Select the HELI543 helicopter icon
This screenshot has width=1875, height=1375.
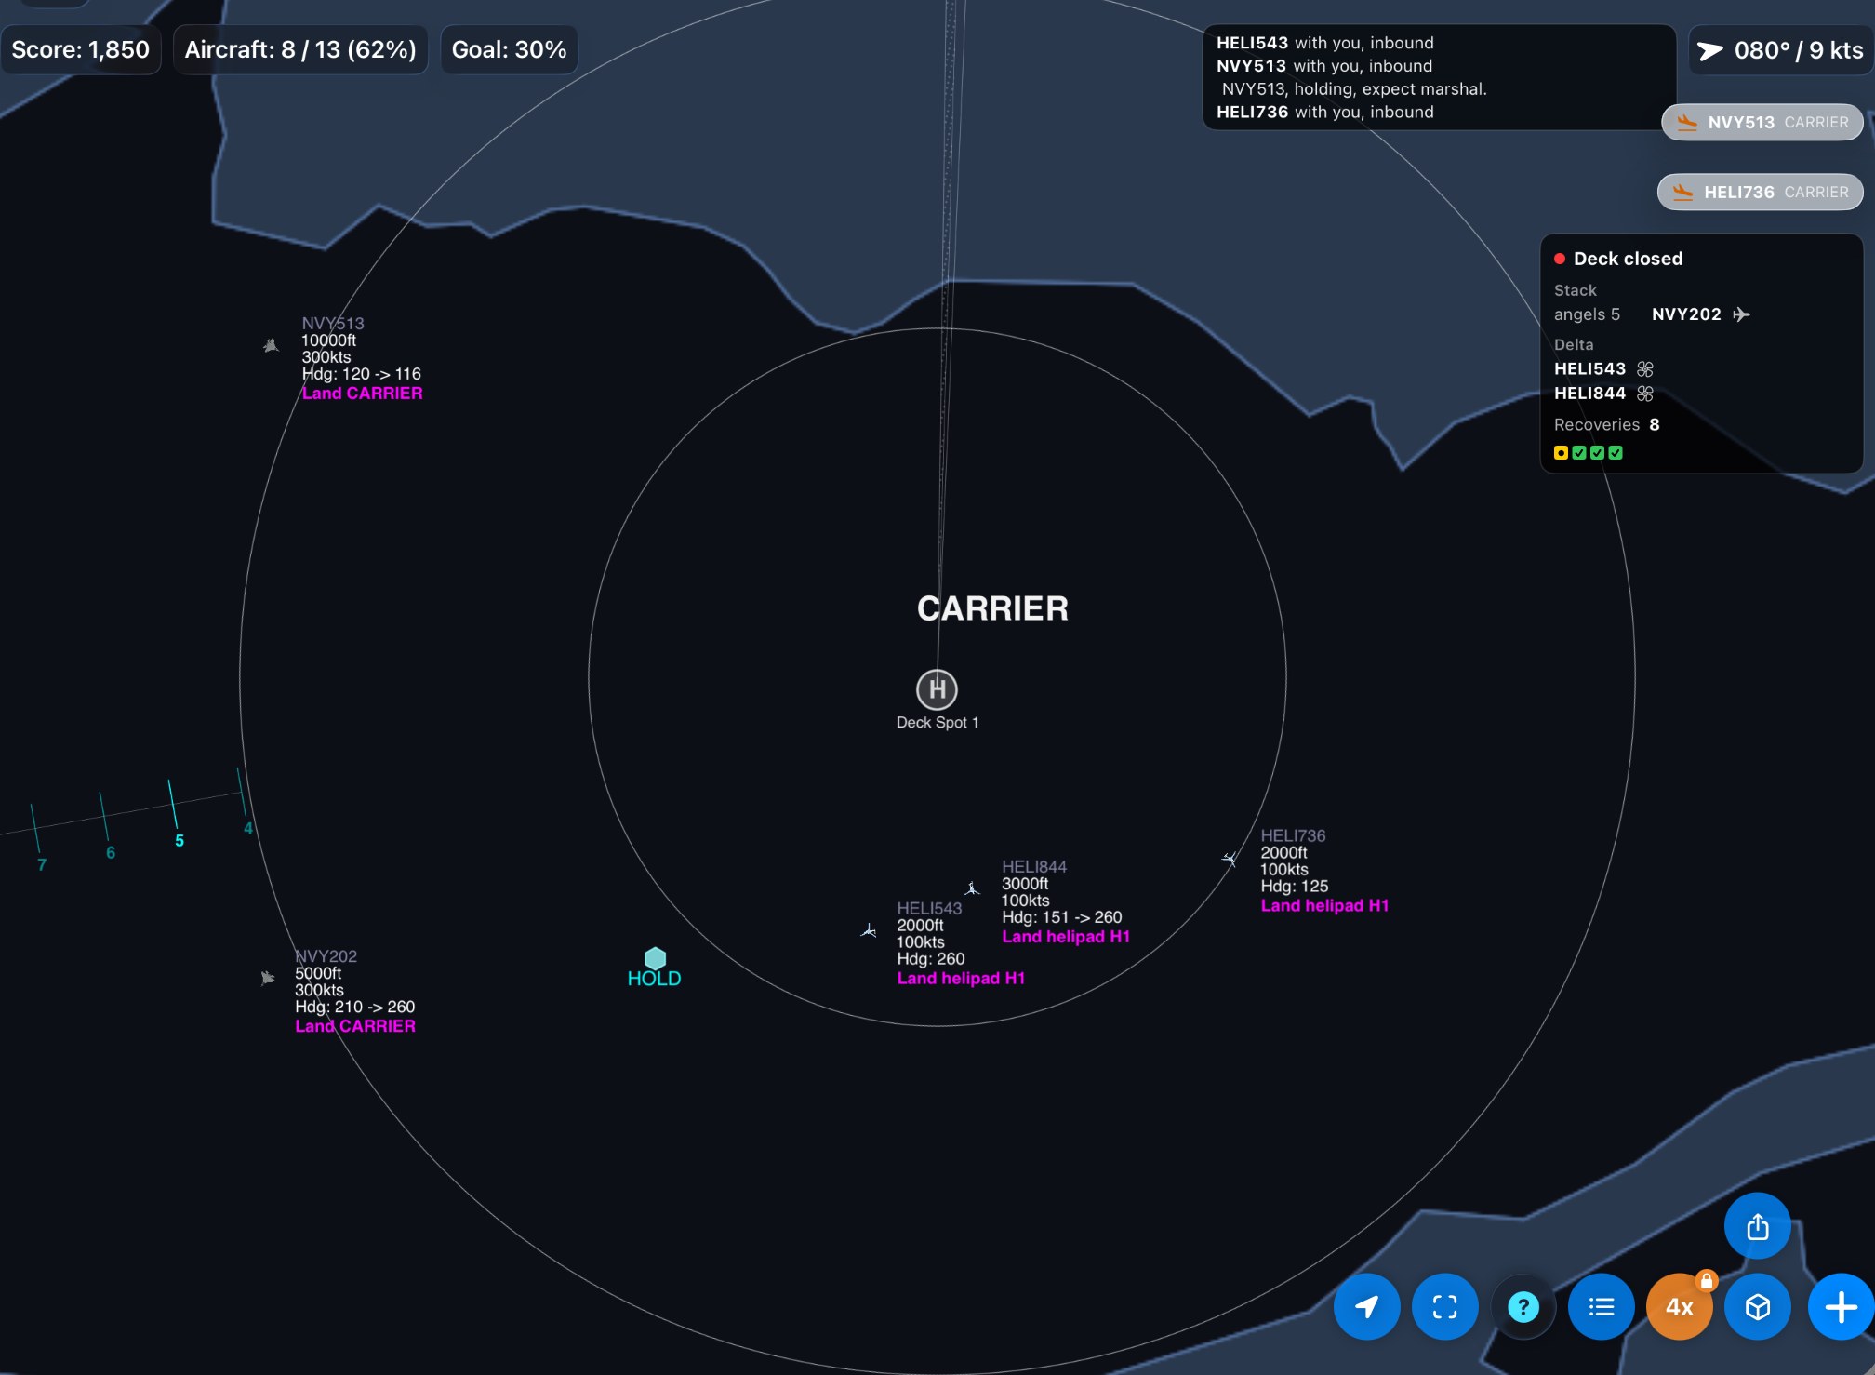(x=869, y=930)
